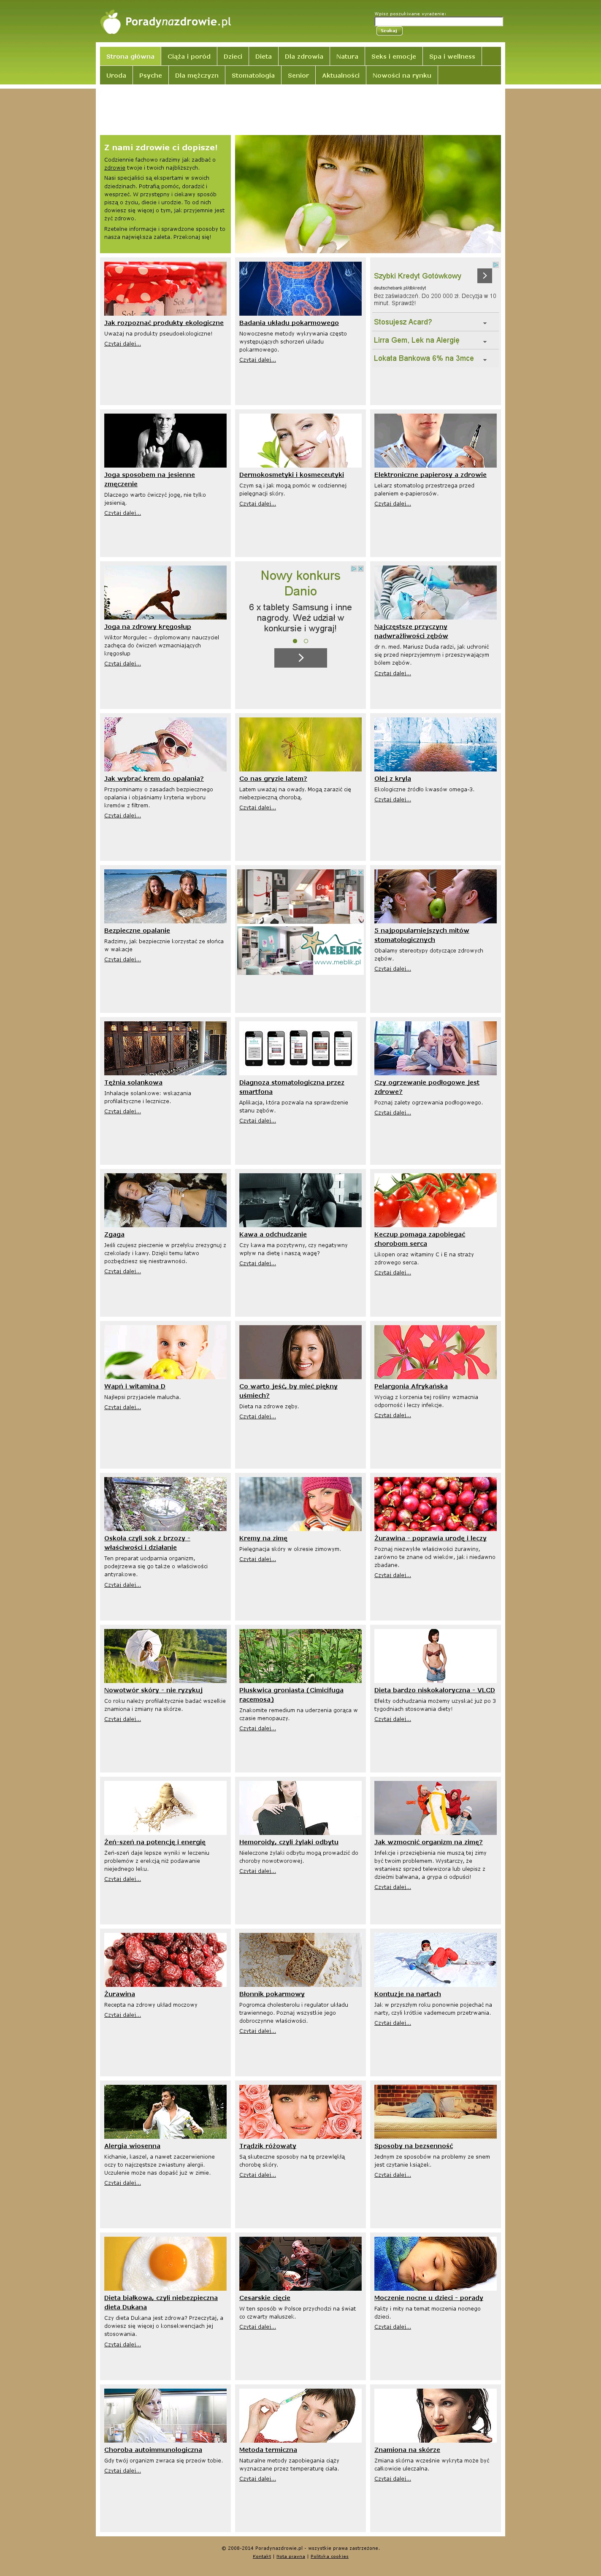Click the arrow button in the Danio konkurs ad

300,657
